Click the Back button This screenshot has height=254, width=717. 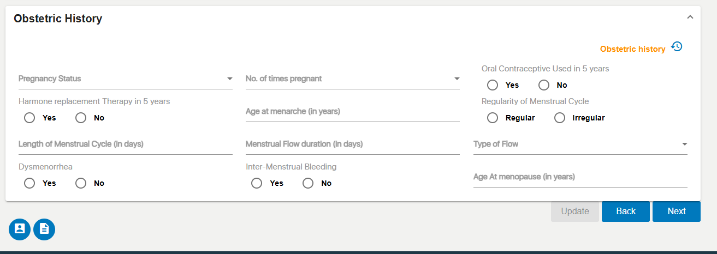pos(626,211)
